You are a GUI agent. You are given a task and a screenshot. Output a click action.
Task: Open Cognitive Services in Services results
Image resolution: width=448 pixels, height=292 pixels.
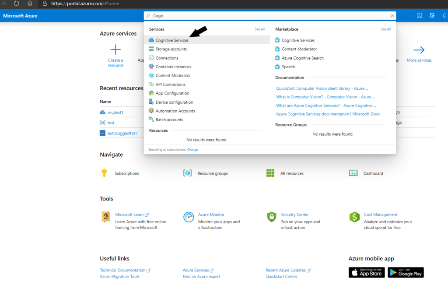tap(172, 40)
